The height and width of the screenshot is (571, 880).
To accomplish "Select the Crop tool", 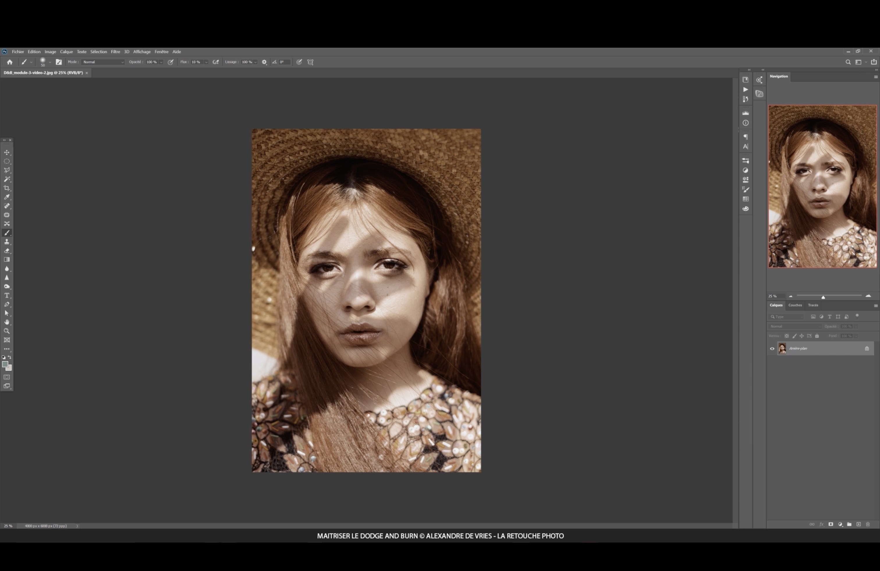I will (7, 188).
